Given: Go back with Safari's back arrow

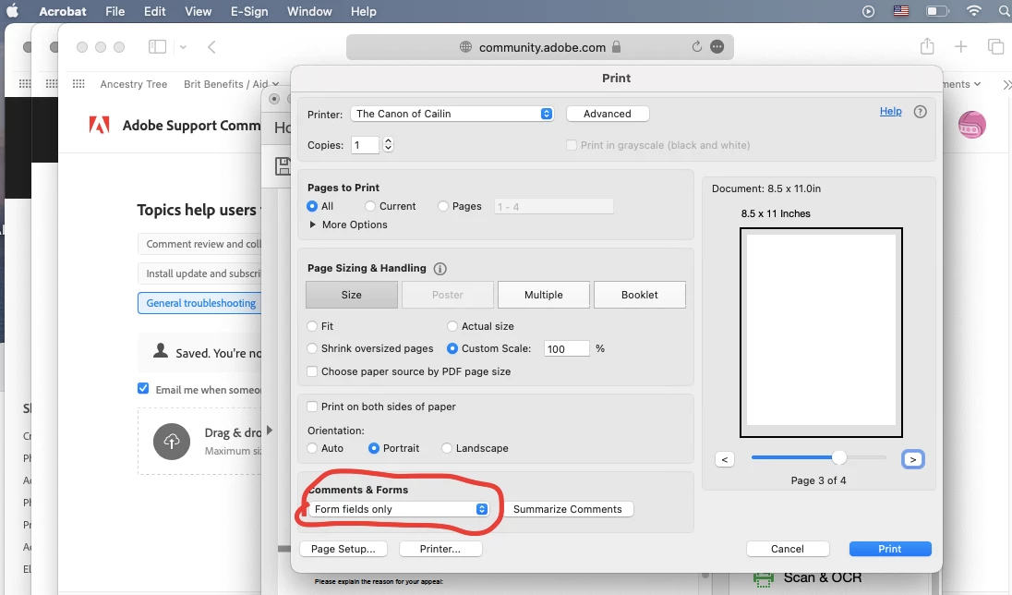Looking at the screenshot, I should pyautogui.click(x=211, y=46).
